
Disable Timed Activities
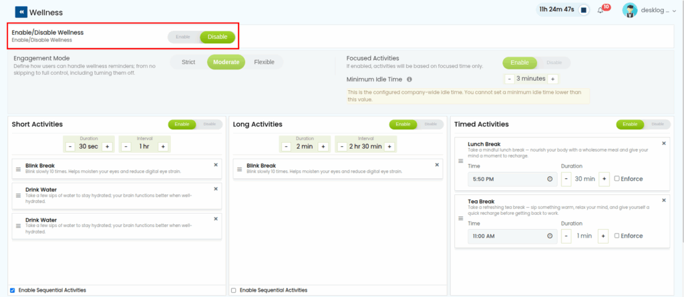pyautogui.click(x=657, y=124)
